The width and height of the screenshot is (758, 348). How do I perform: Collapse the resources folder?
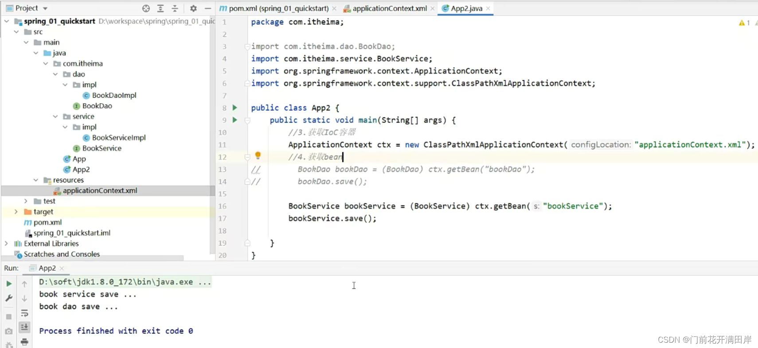tap(36, 180)
